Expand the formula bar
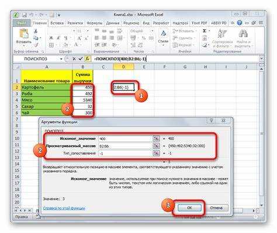Viewport: 277px width, 233px height. (x=262, y=58)
